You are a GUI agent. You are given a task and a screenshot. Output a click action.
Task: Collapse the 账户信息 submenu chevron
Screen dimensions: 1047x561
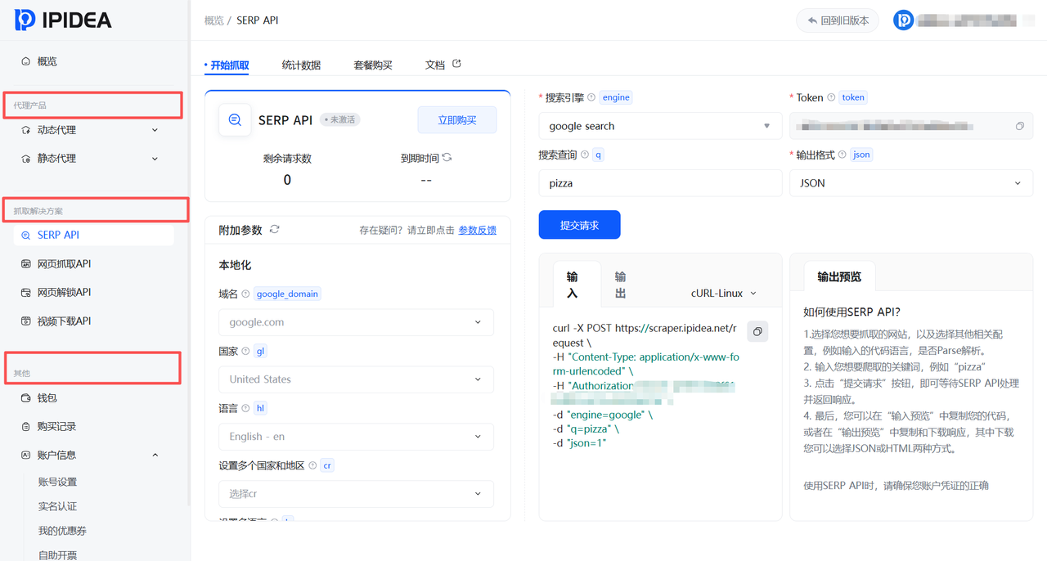155,455
